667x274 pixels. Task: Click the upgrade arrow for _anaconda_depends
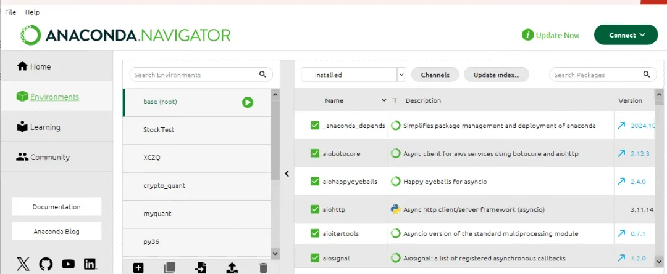[622, 126]
